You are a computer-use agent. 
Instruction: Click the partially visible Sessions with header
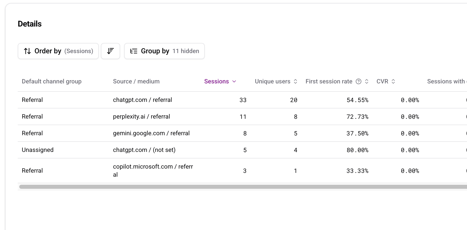pyautogui.click(x=446, y=81)
